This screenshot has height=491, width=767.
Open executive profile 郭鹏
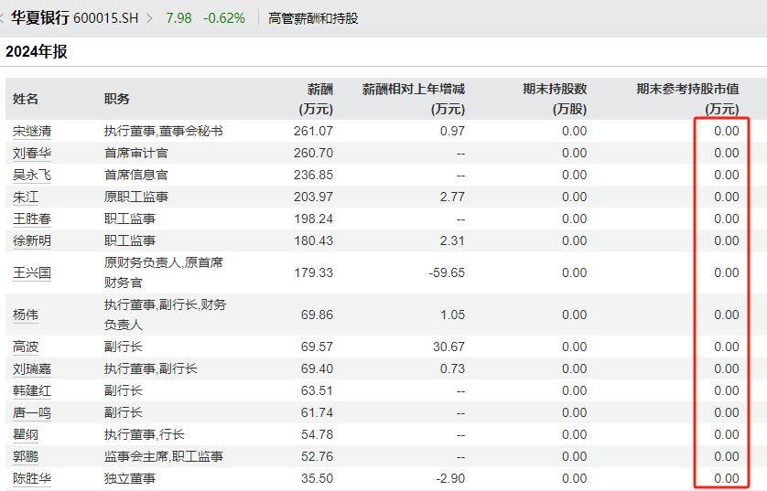26,456
